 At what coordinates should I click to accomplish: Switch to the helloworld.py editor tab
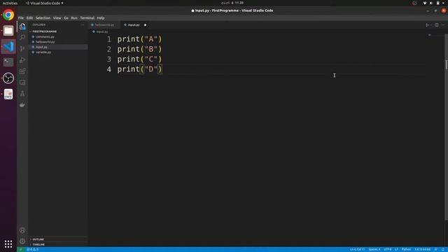click(x=104, y=25)
